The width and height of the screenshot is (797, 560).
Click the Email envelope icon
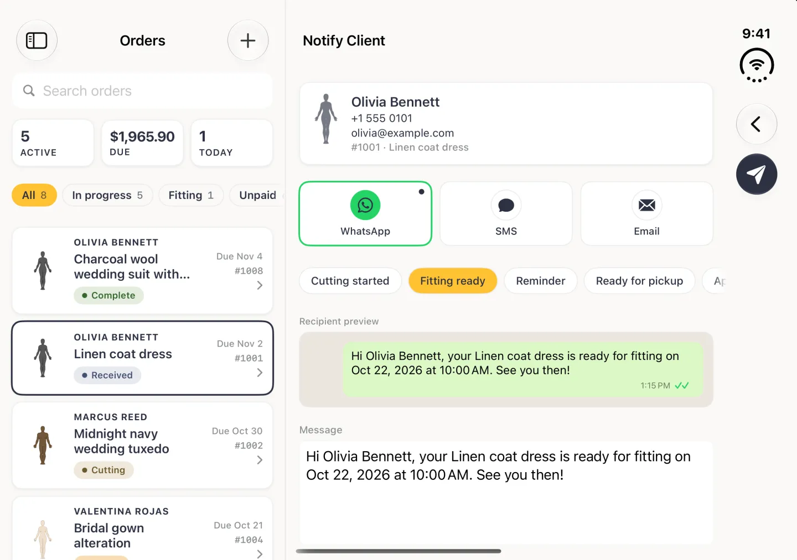(646, 205)
